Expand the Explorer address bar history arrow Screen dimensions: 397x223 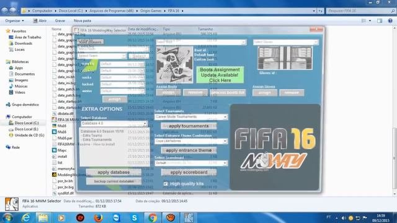[x=314, y=11]
